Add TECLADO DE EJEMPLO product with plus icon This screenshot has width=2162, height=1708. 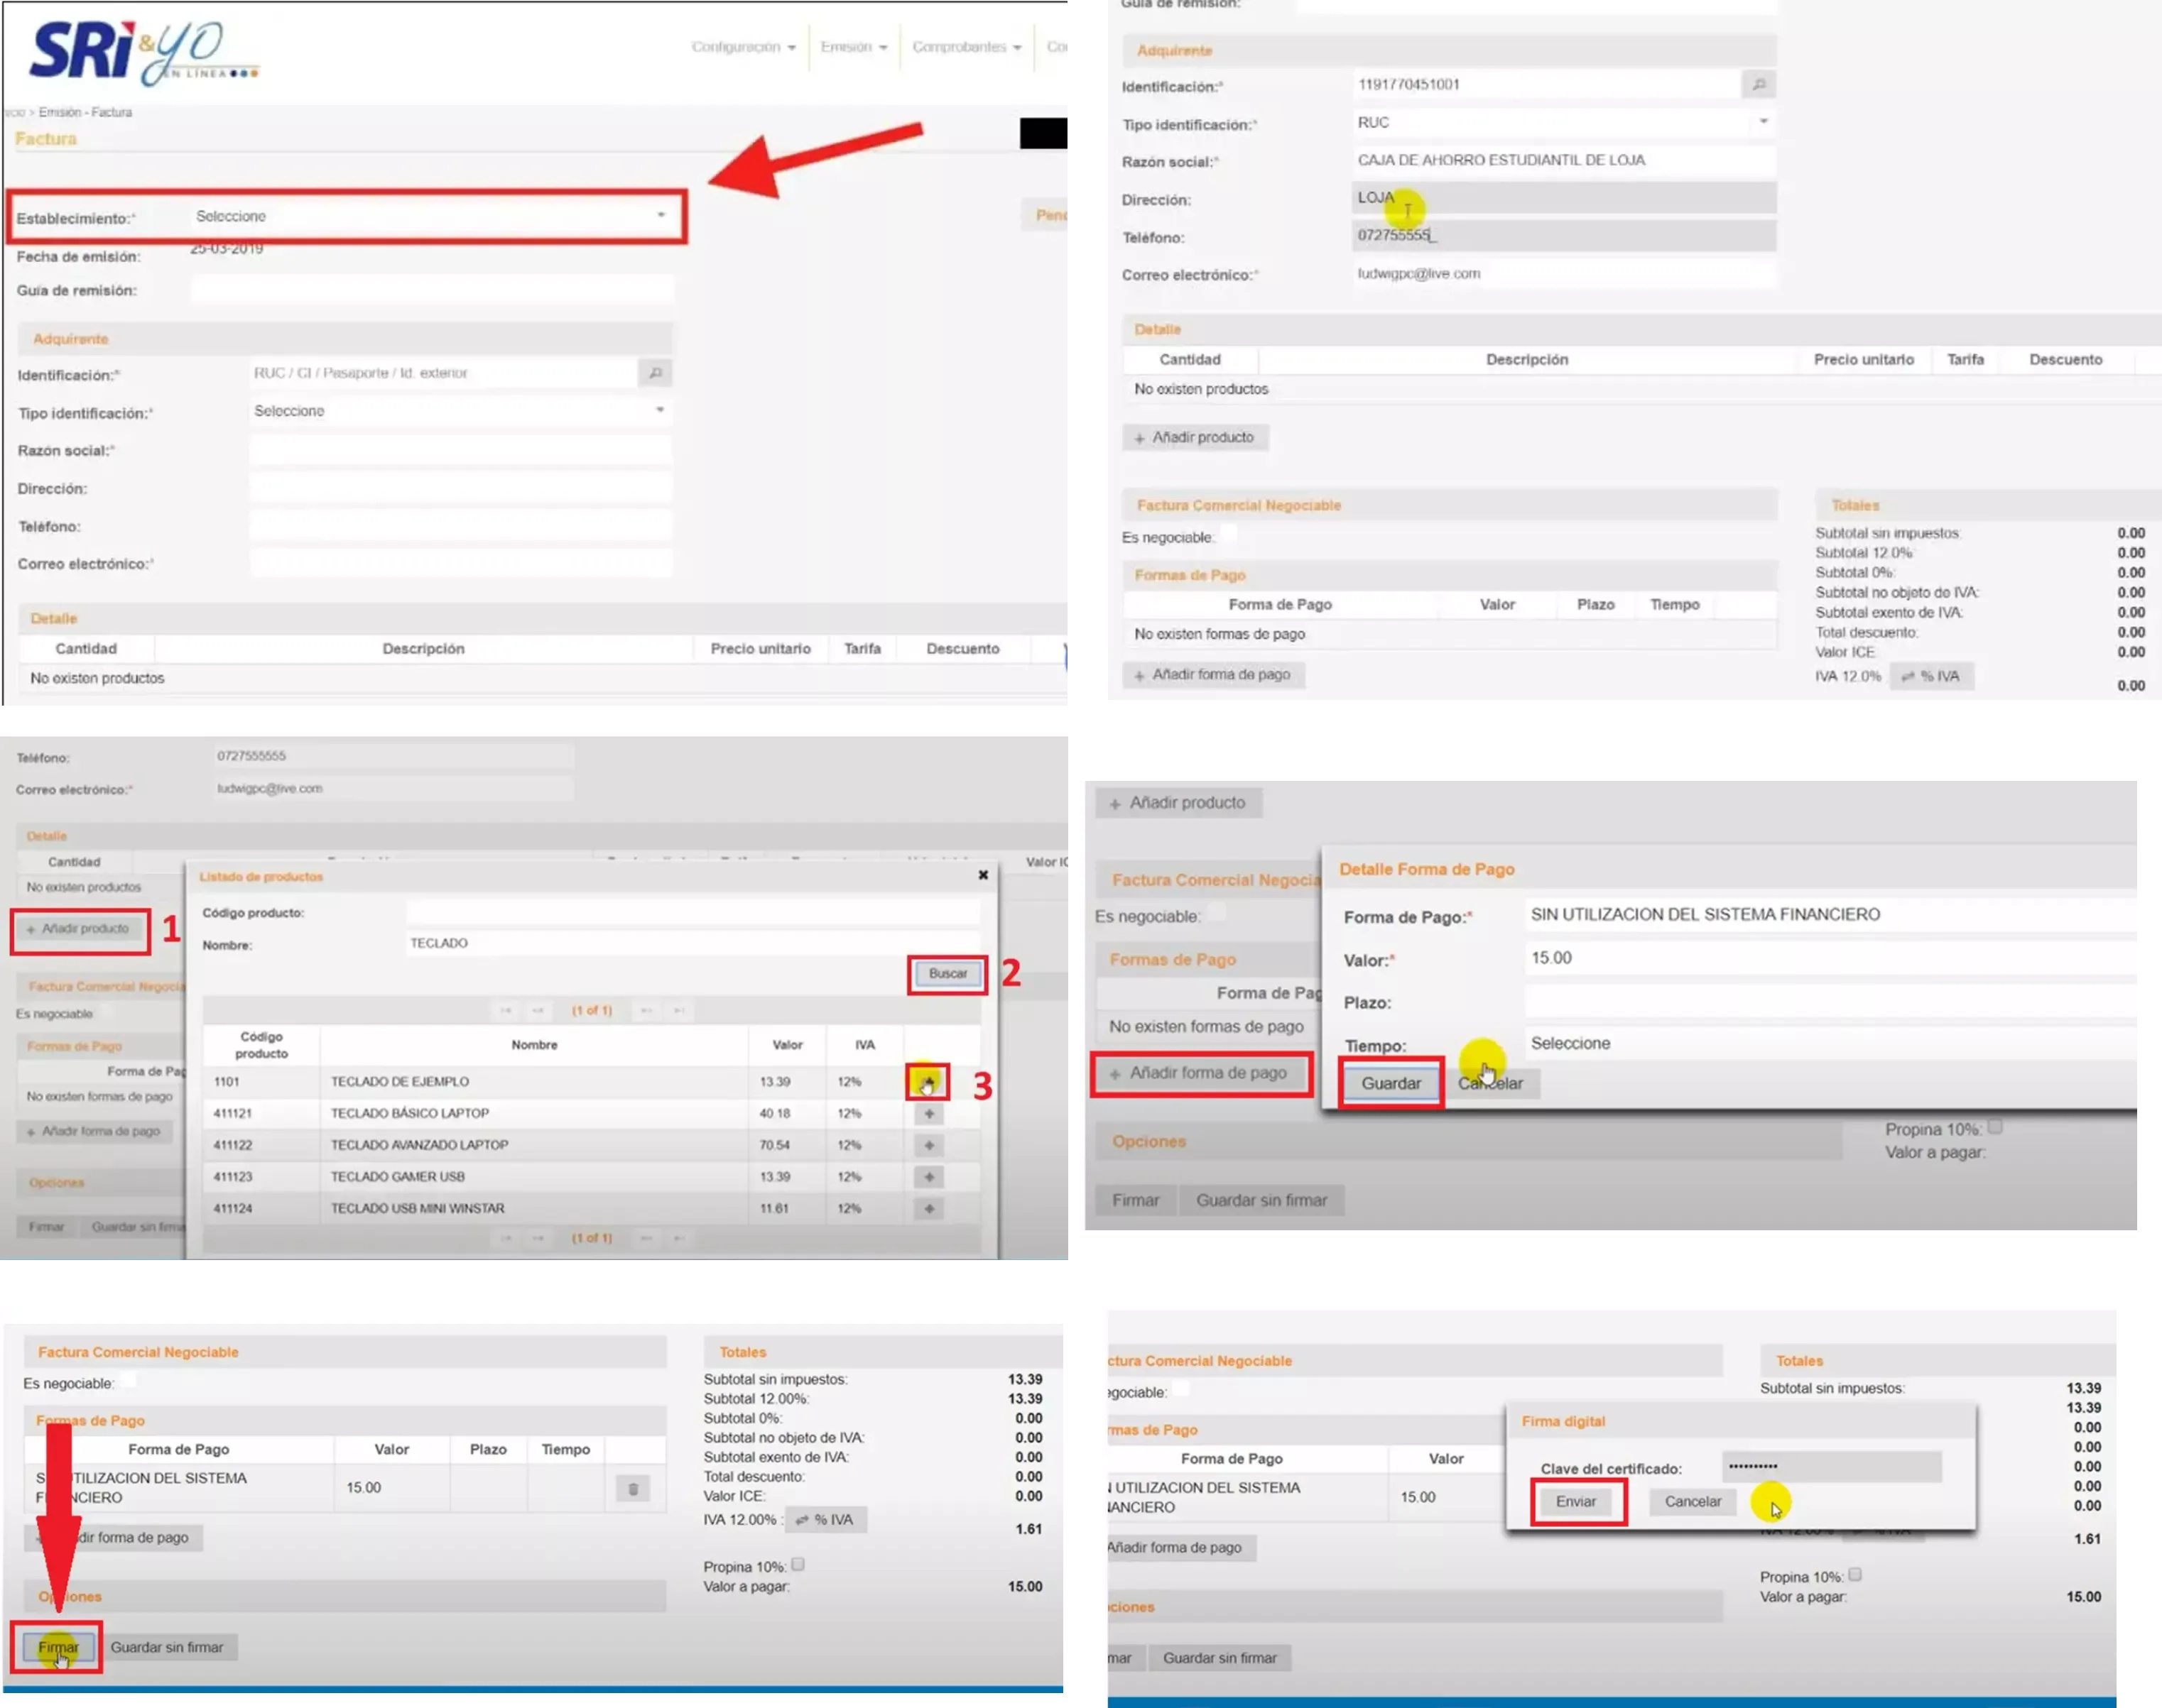(x=928, y=1082)
